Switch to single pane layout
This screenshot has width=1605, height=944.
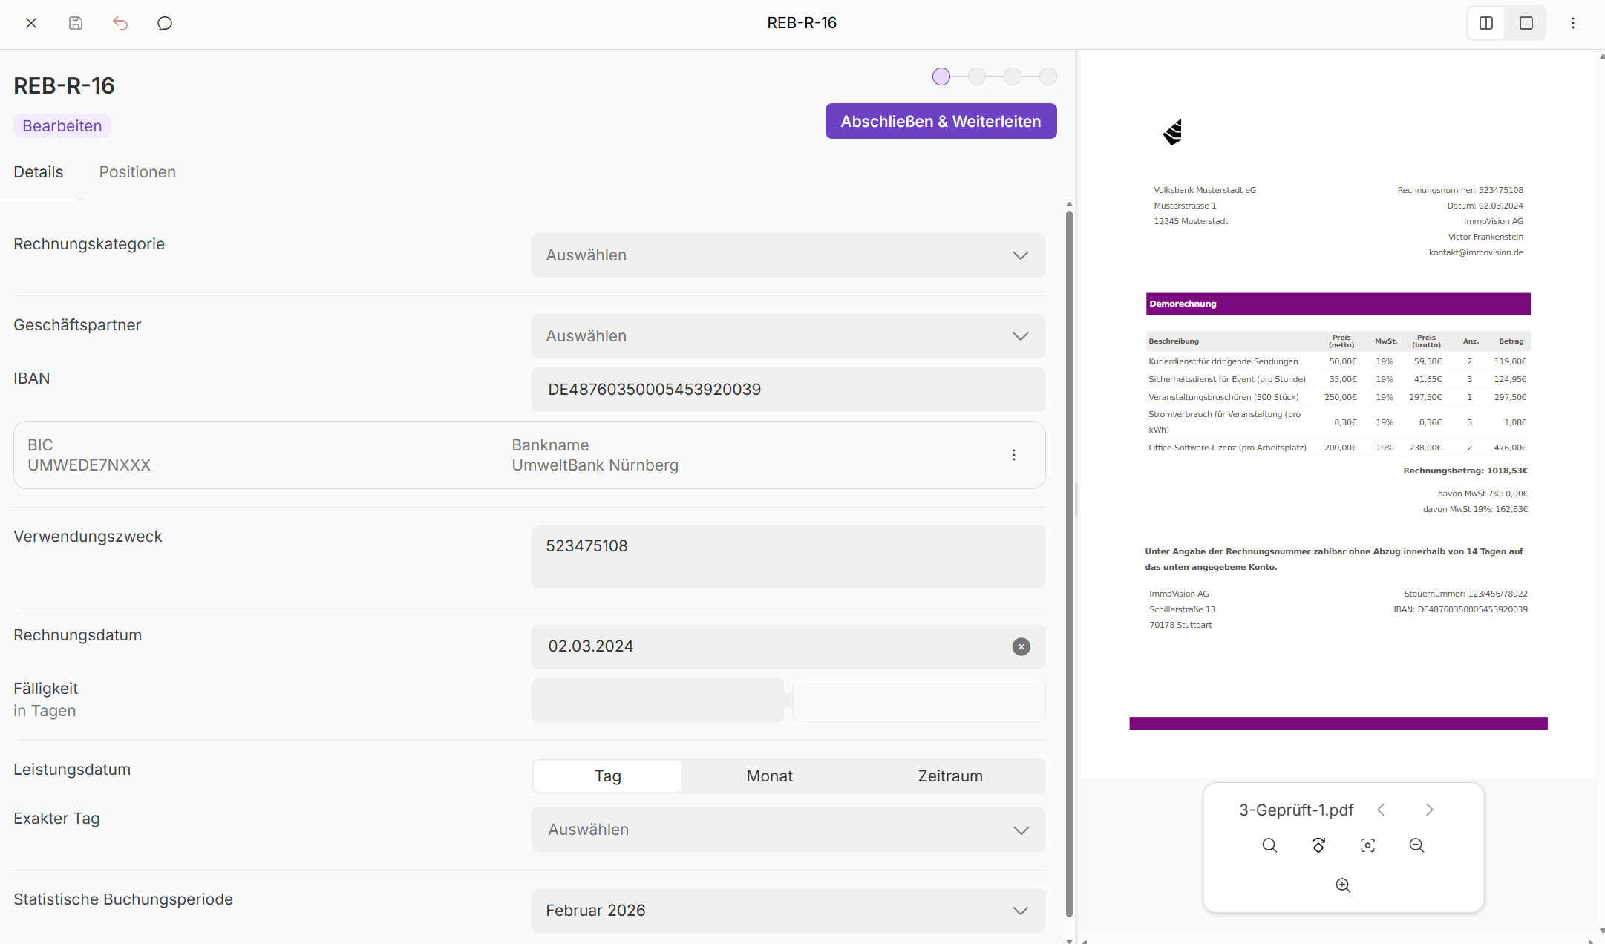[x=1526, y=23]
